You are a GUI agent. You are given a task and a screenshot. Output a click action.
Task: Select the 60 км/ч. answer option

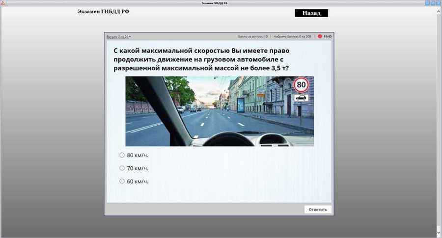coord(122,181)
